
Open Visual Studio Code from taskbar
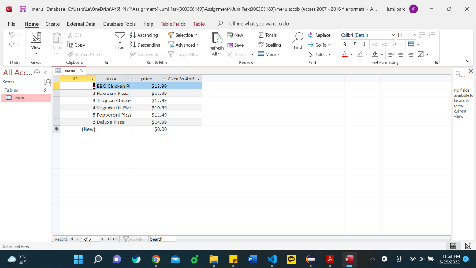tap(272, 259)
